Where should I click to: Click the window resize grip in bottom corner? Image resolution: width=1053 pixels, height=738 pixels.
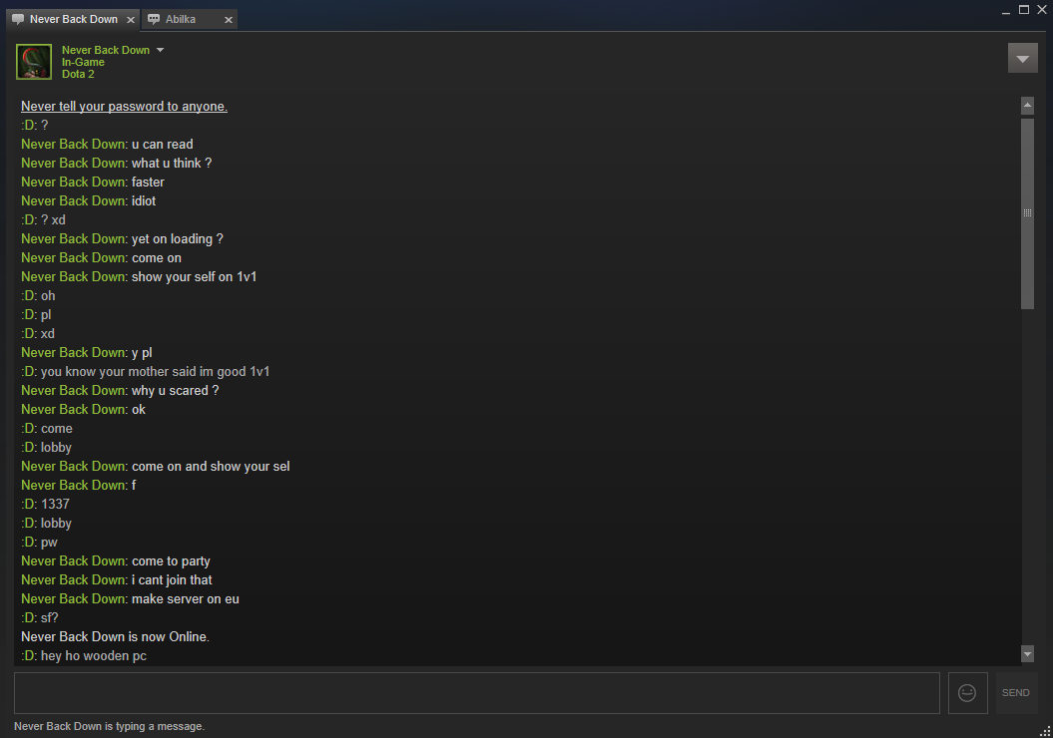[1045, 731]
